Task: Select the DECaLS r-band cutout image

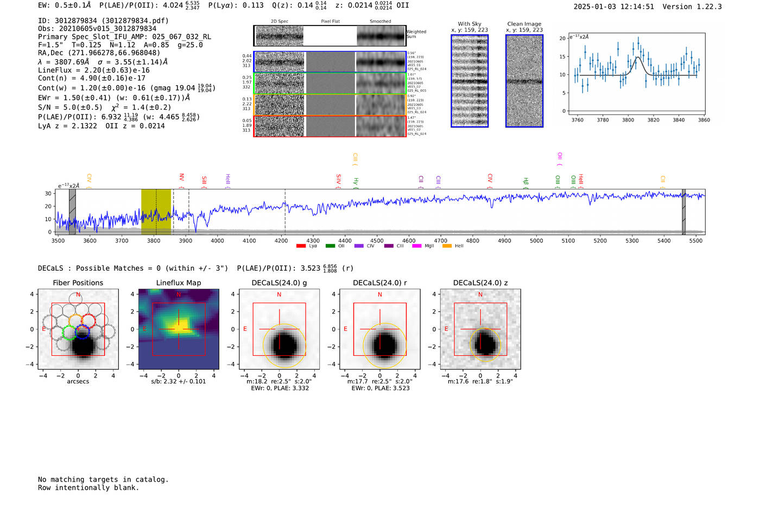Action: pos(379,328)
